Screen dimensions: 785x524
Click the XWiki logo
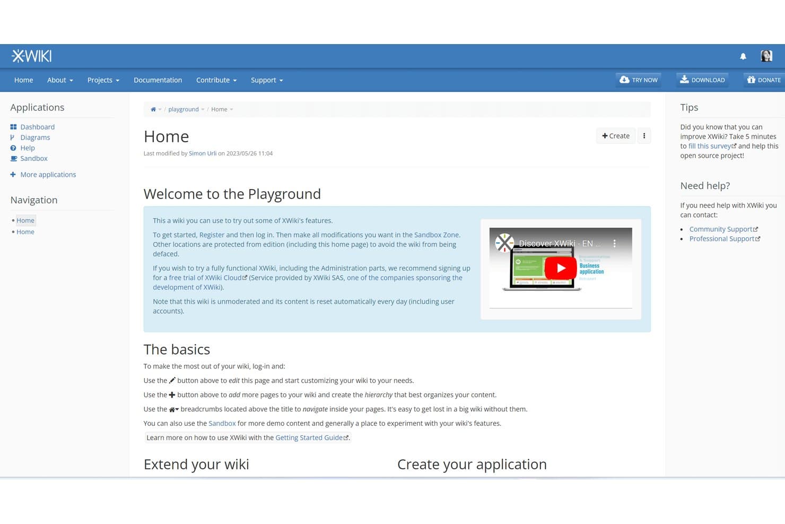click(x=32, y=56)
